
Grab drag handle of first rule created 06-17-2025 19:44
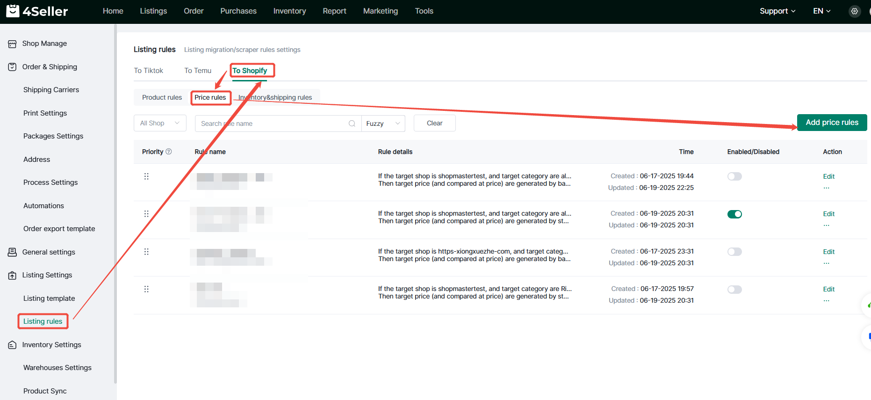pos(146,176)
